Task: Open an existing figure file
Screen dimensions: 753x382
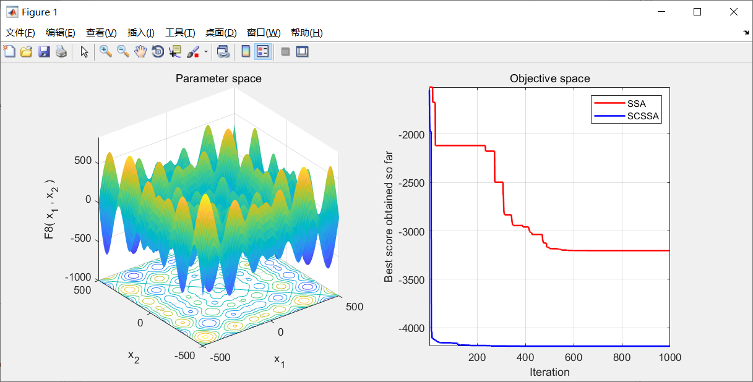Action: point(27,52)
